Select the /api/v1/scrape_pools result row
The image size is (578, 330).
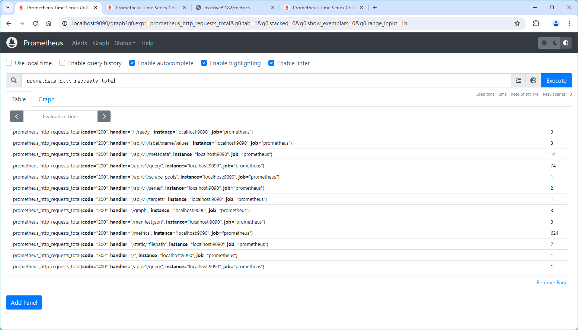click(289, 177)
